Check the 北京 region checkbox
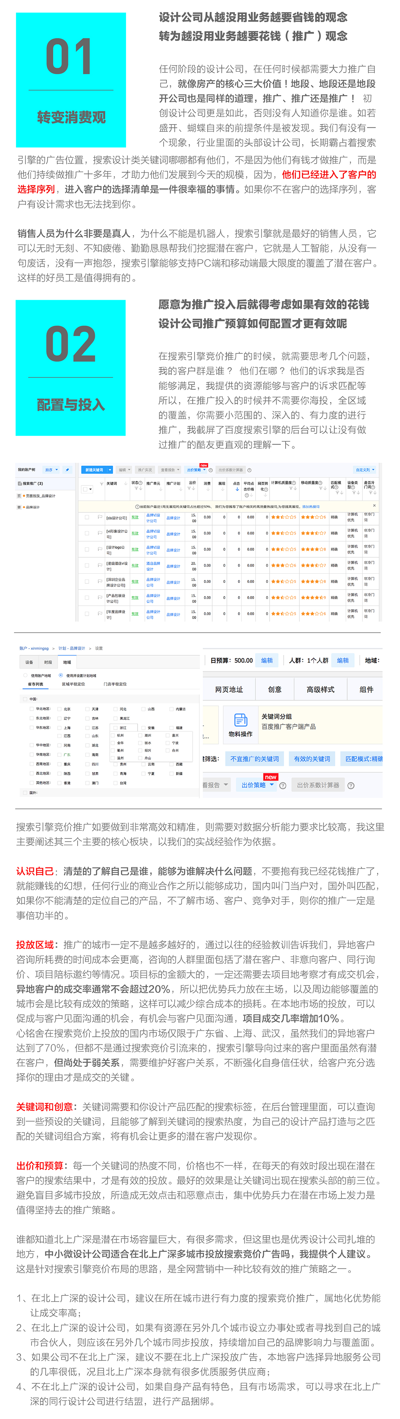 [60, 709]
